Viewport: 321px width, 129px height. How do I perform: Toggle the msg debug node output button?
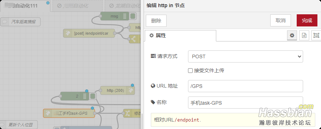point(133,16)
